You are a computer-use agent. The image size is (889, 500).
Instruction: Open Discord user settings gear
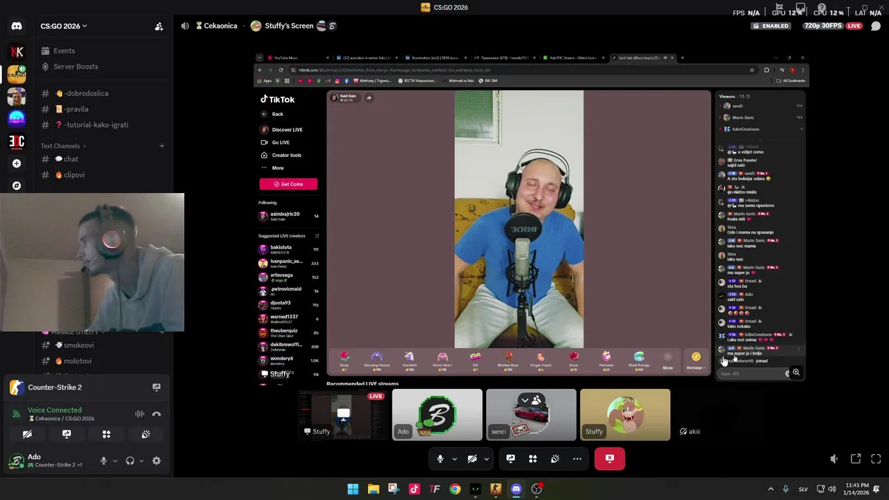pos(156,460)
